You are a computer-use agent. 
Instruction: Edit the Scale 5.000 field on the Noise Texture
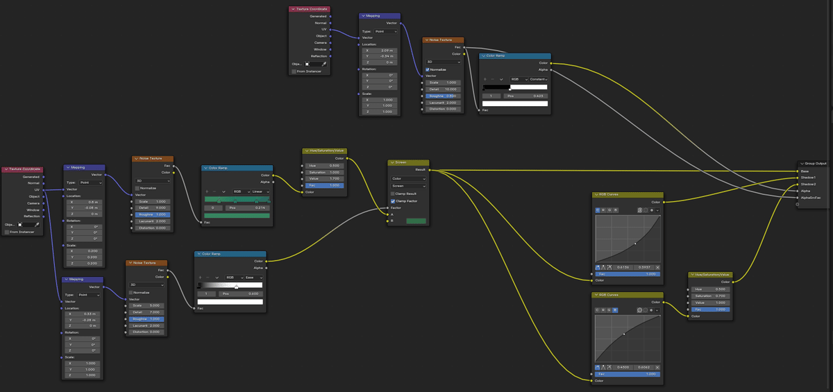[146, 305]
